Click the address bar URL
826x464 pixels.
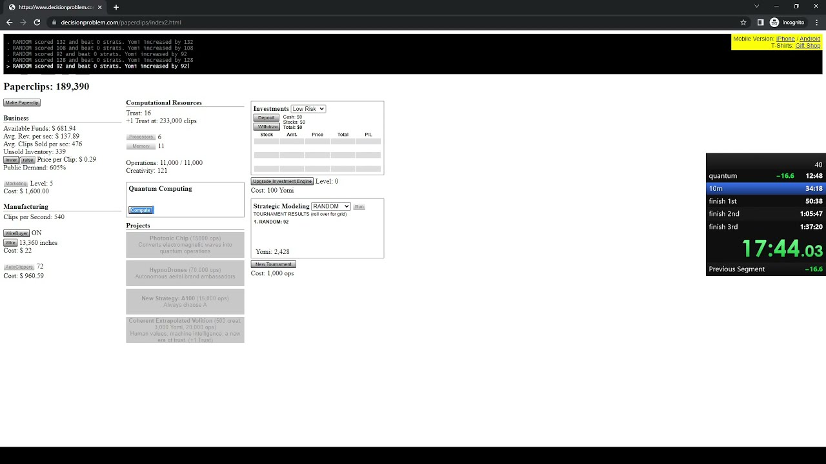pyautogui.click(x=121, y=23)
